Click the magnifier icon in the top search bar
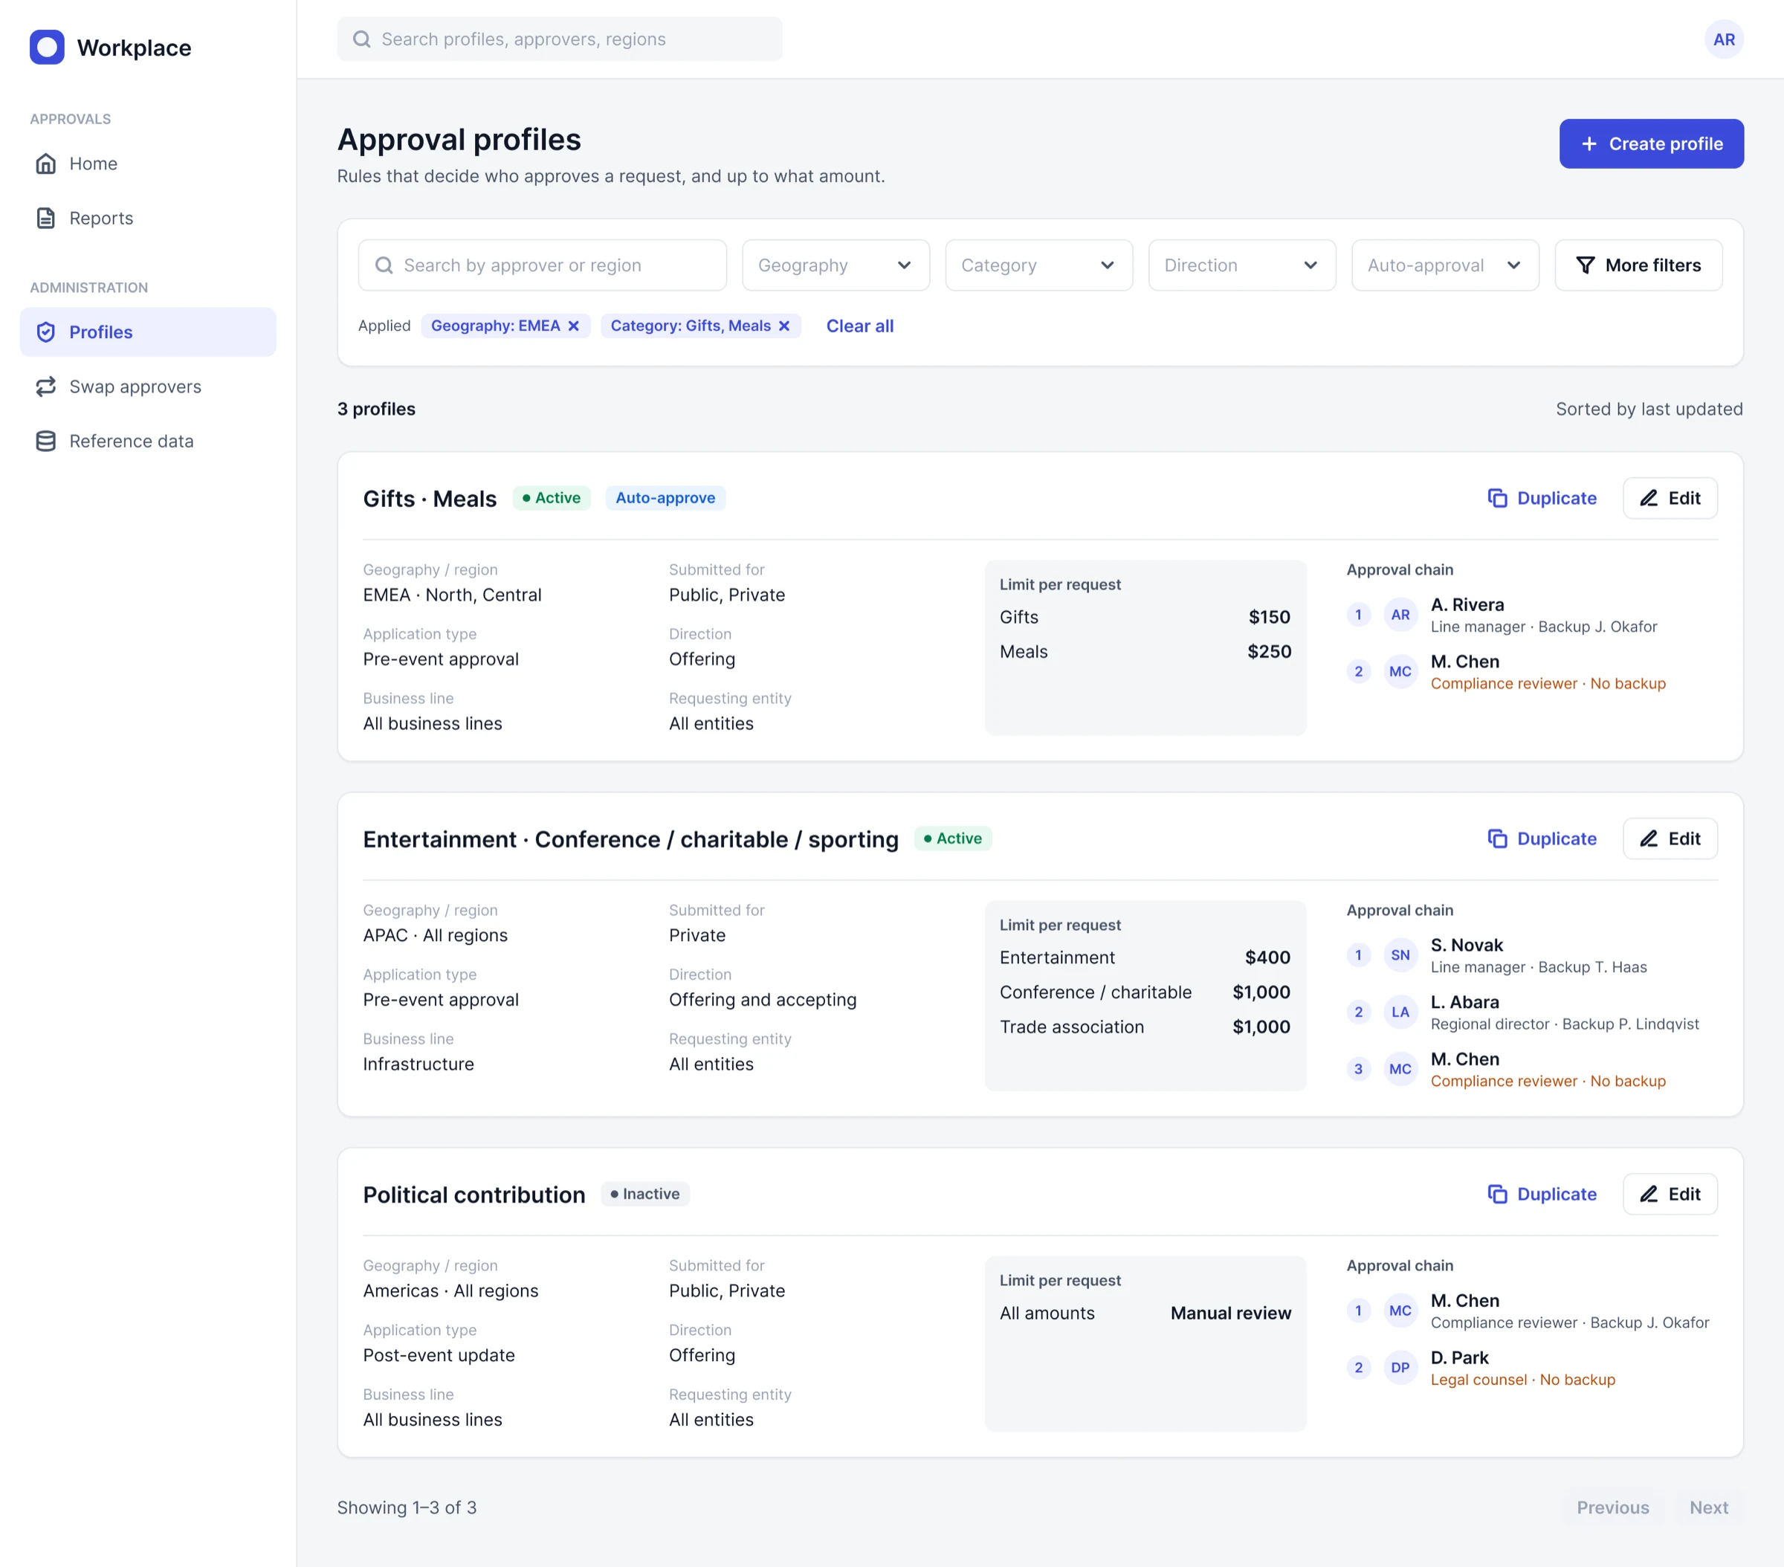Image resolution: width=1784 pixels, height=1567 pixels. point(361,39)
